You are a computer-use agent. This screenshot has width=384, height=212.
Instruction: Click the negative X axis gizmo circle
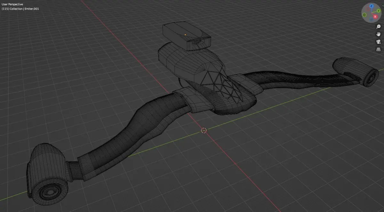(367, 9)
